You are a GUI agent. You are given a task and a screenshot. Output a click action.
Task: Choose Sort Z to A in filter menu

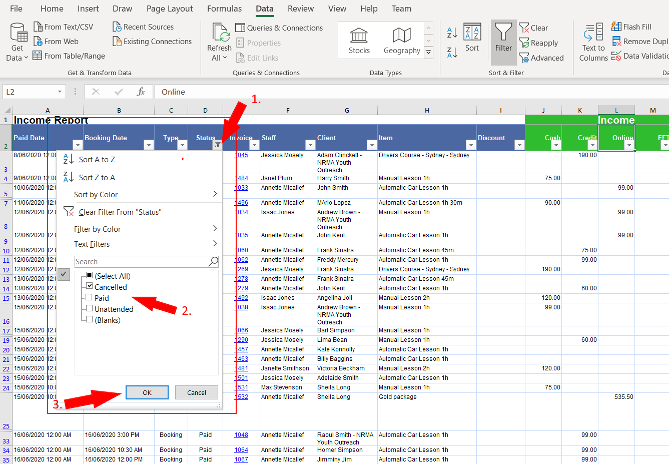pos(97,177)
